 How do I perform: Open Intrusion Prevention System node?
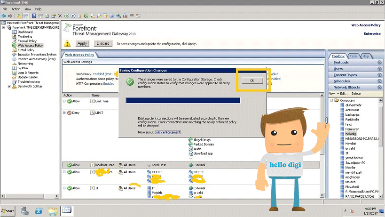(37, 55)
